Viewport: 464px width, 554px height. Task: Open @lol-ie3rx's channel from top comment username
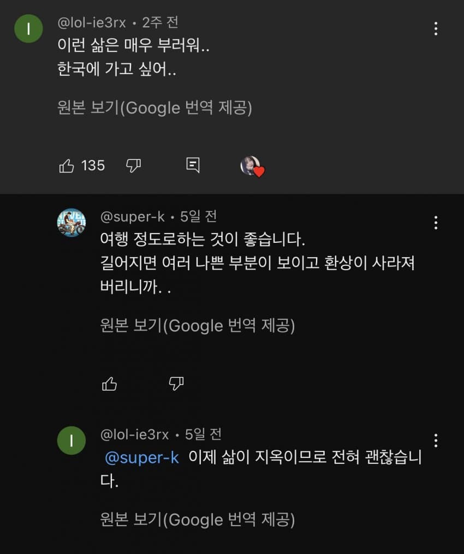click(92, 23)
